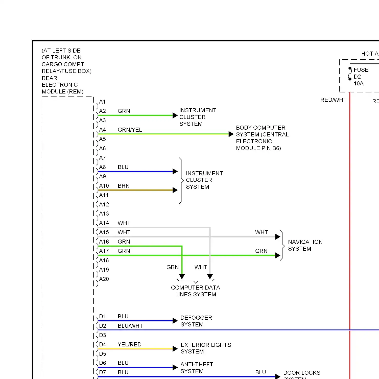This screenshot has height=379, width=379.
Task: Select the D5 pin label
Action: pos(102,354)
